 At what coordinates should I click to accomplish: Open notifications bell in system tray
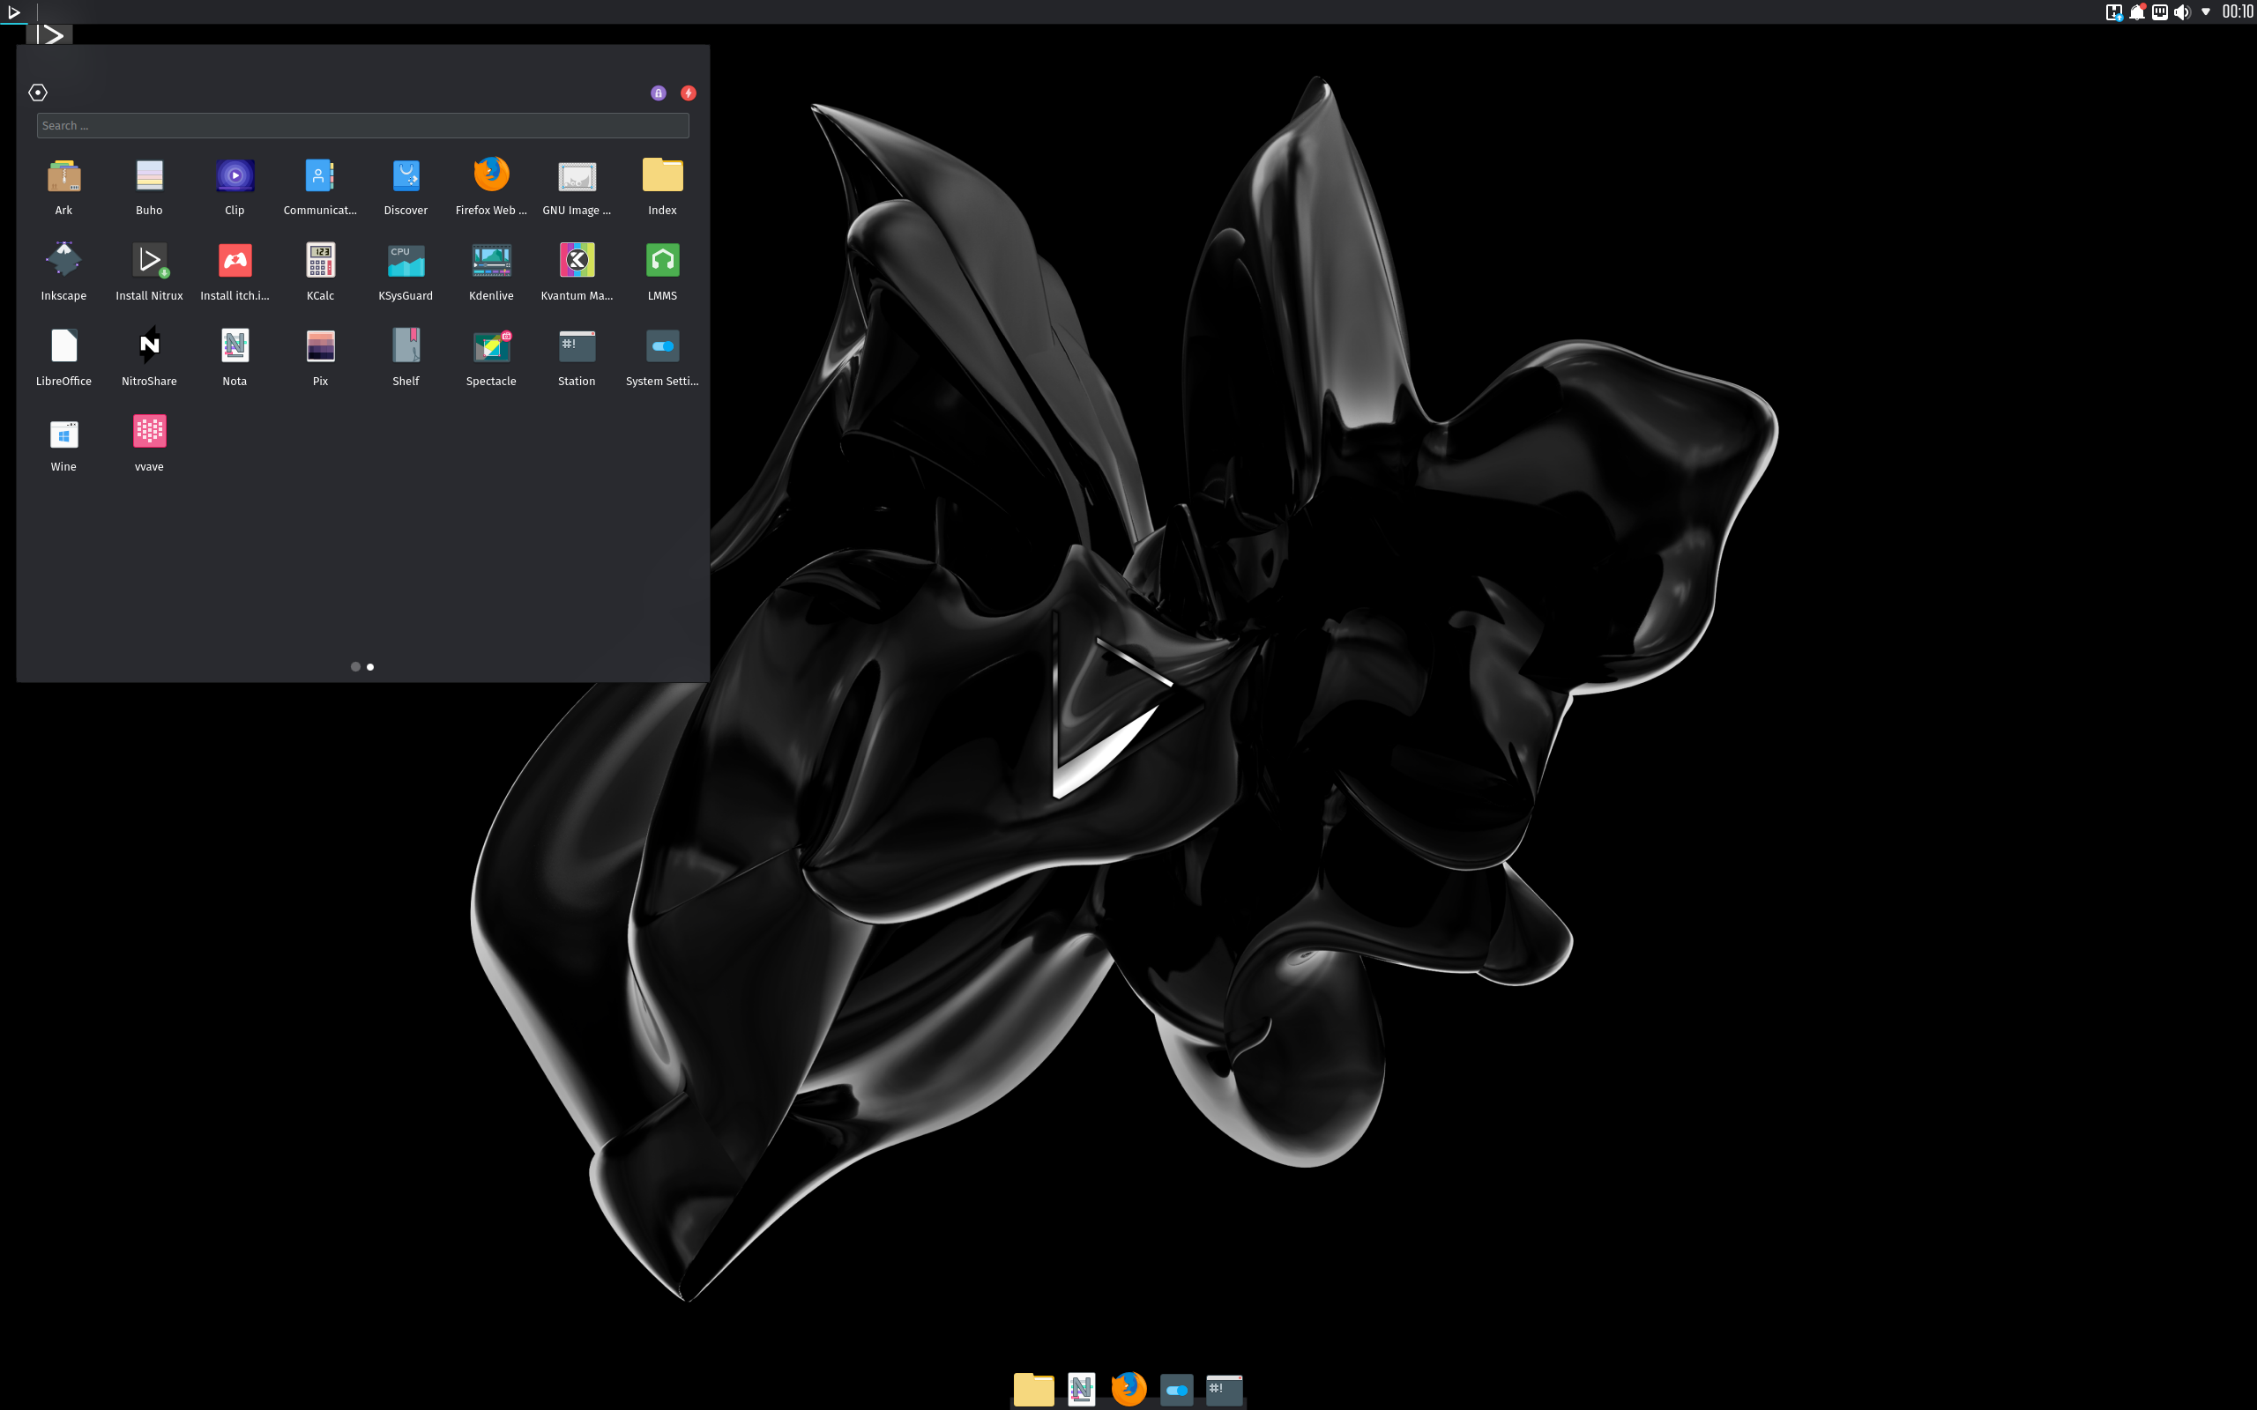tap(2137, 12)
